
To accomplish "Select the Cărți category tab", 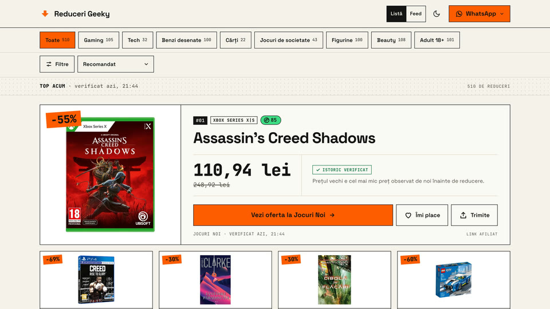I will pyautogui.click(x=235, y=40).
